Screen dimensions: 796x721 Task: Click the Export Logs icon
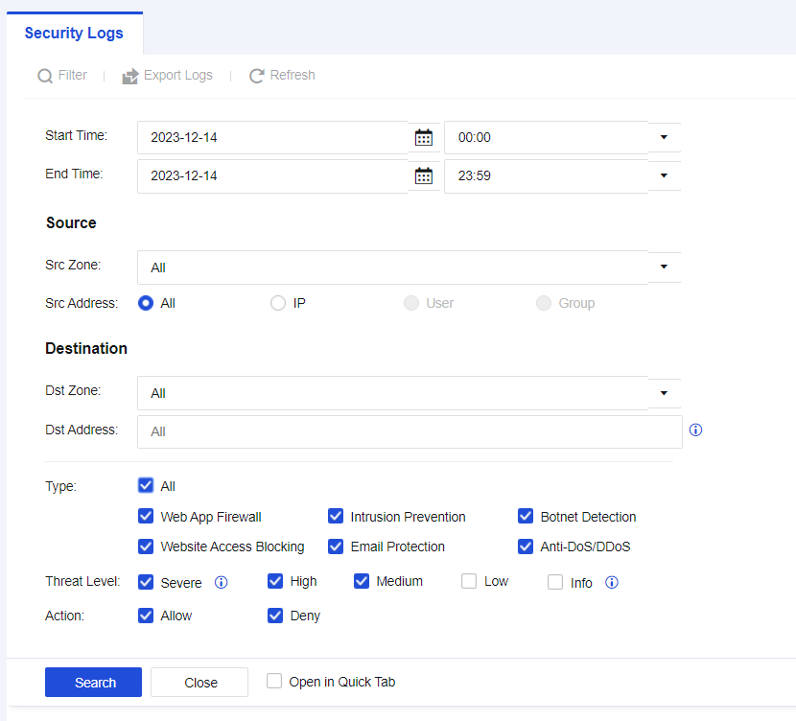(x=130, y=76)
